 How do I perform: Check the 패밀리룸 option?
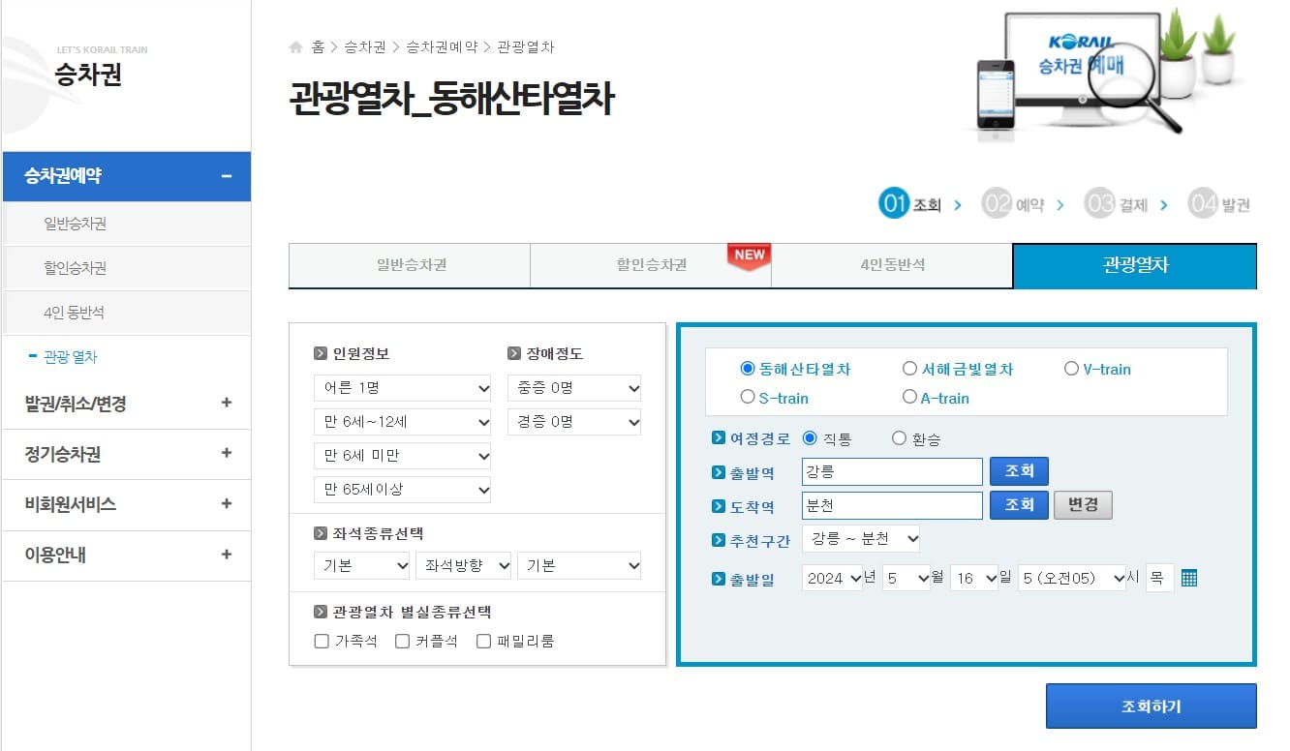point(481,640)
